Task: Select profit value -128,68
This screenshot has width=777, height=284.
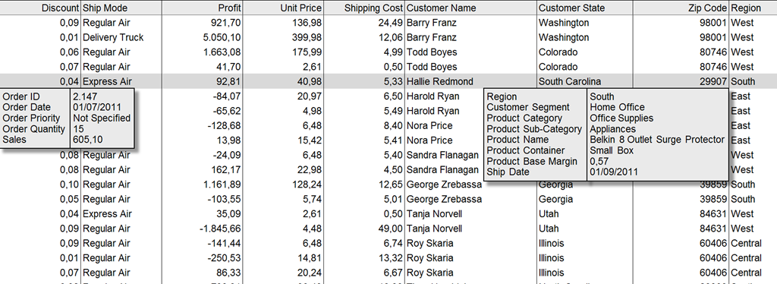Action: point(225,125)
